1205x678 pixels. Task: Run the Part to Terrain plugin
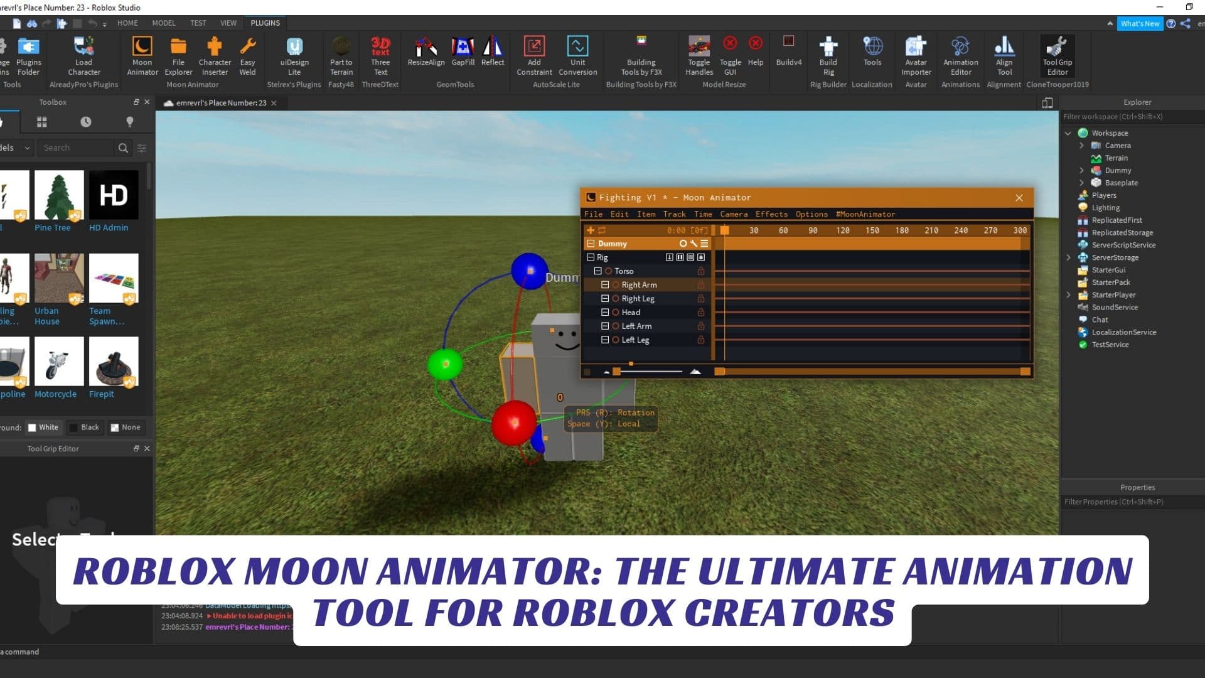(x=341, y=55)
